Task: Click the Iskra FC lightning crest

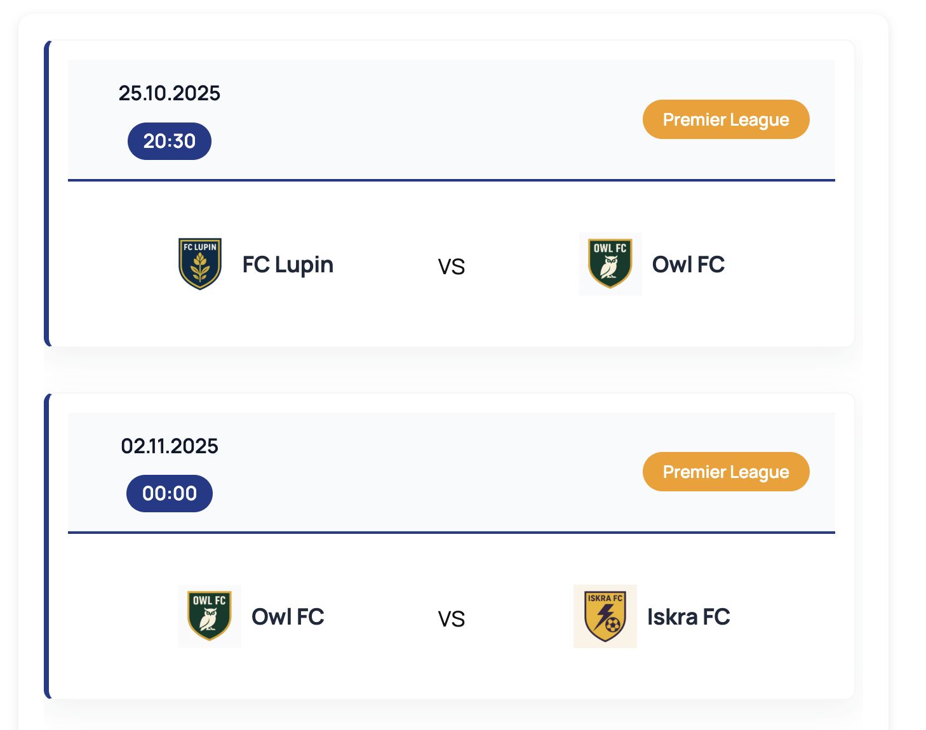Action: [x=605, y=616]
